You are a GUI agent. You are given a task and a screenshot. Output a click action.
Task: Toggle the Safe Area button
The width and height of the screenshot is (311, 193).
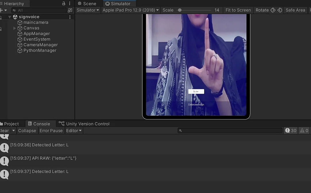coord(295,10)
